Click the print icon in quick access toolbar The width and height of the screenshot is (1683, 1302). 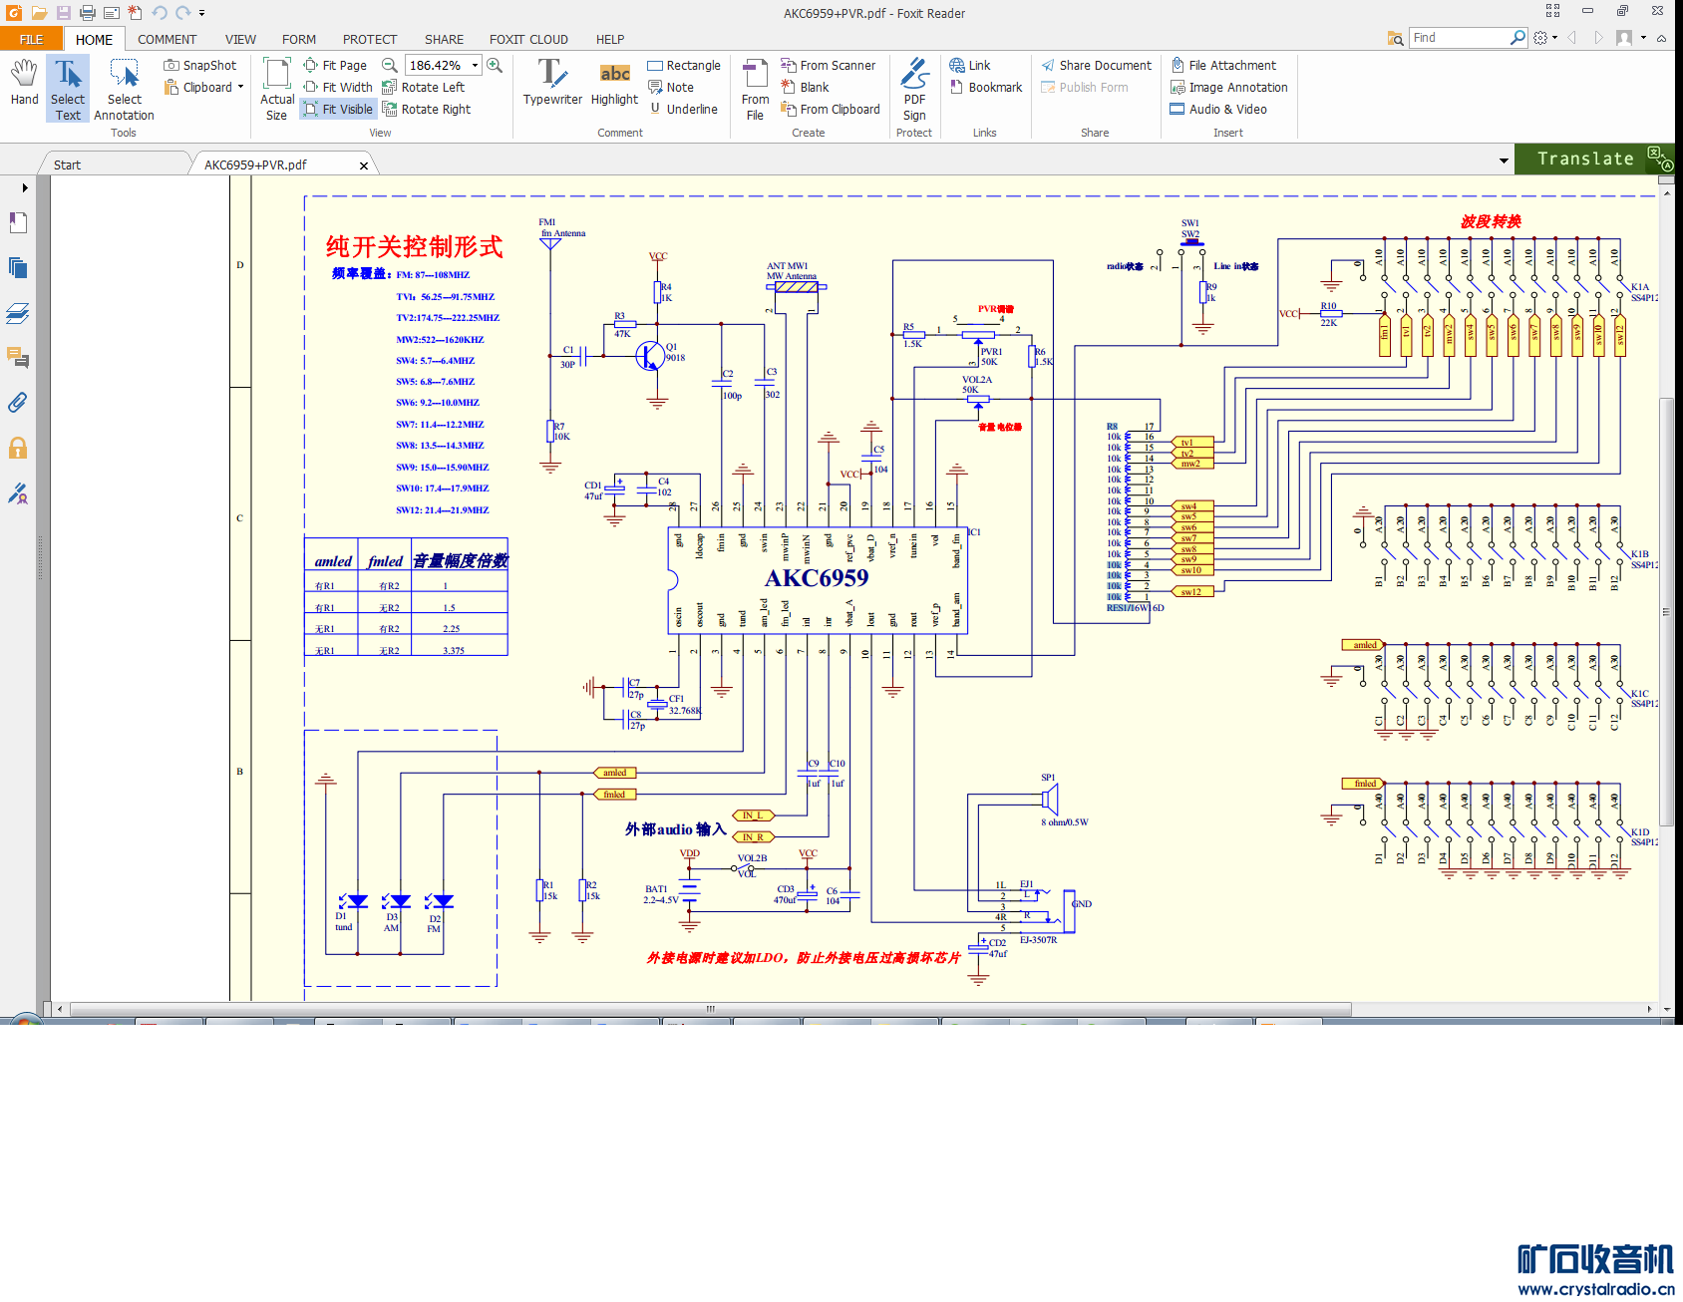[x=88, y=13]
